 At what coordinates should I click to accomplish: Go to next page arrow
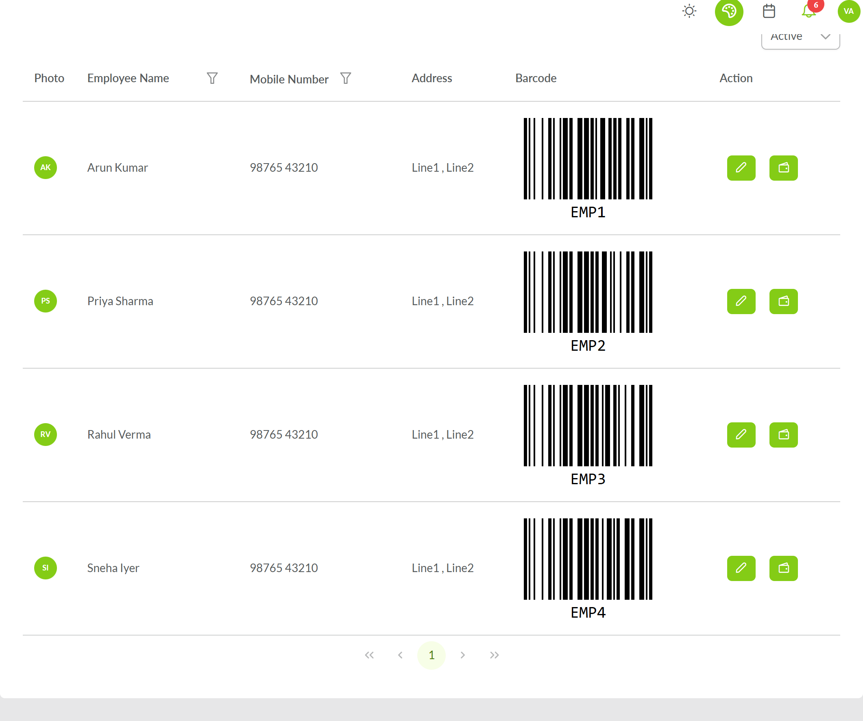(463, 655)
